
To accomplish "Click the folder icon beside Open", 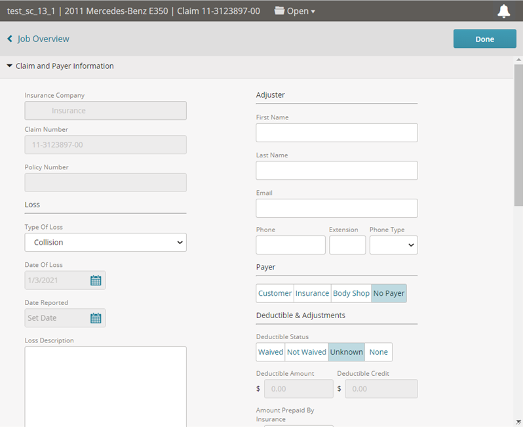I will (x=280, y=11).
